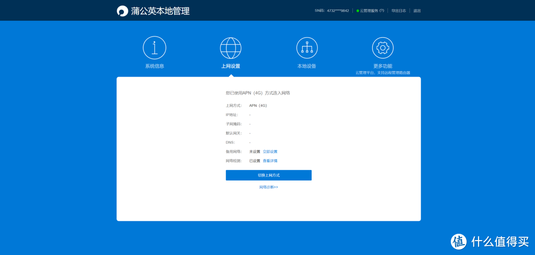Click the 默认网关 label
This screenshot has height=255, width=535.
(x=234, y=133)
